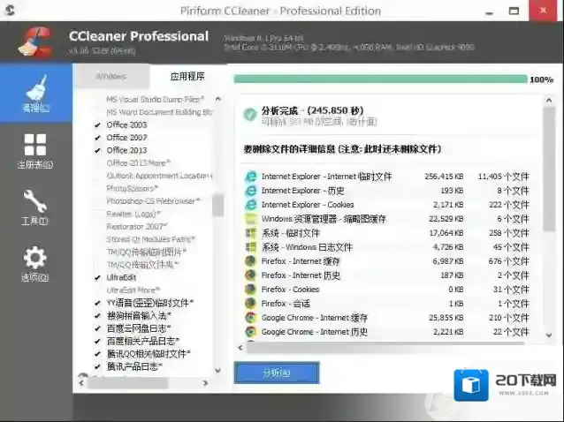This screenshot has height=422, width=564.
Task: Click the 分析 analyze button
Action: [277, 373]
